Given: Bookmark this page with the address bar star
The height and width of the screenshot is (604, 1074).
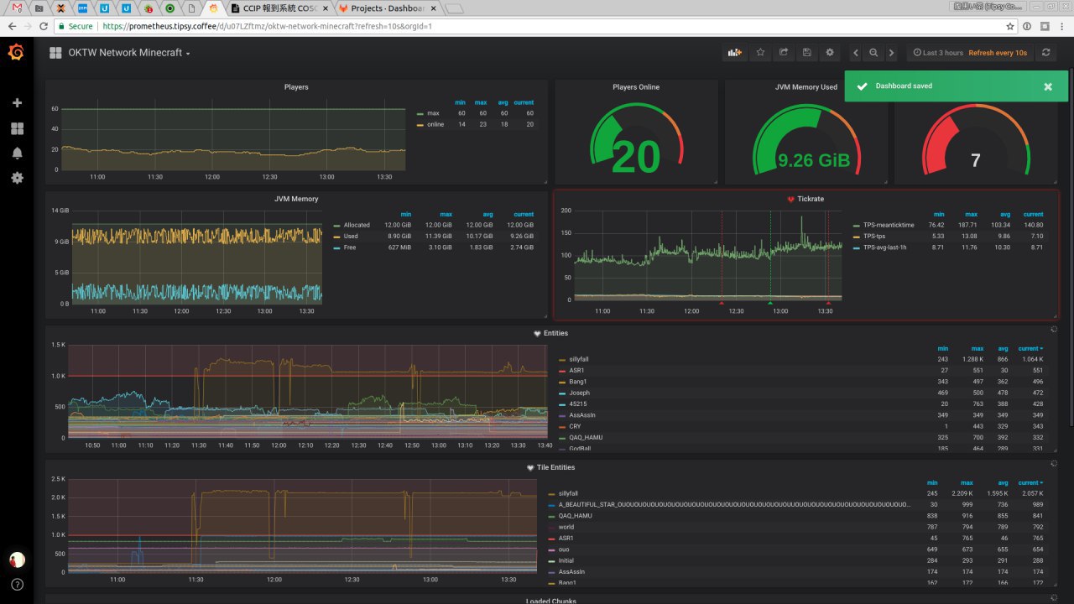Looking at the screenshot, I should point(1010,26).
